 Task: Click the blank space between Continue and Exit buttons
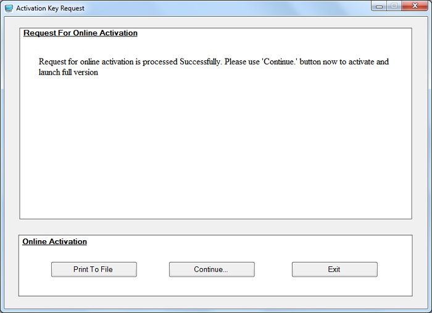[x=273, y=269]
